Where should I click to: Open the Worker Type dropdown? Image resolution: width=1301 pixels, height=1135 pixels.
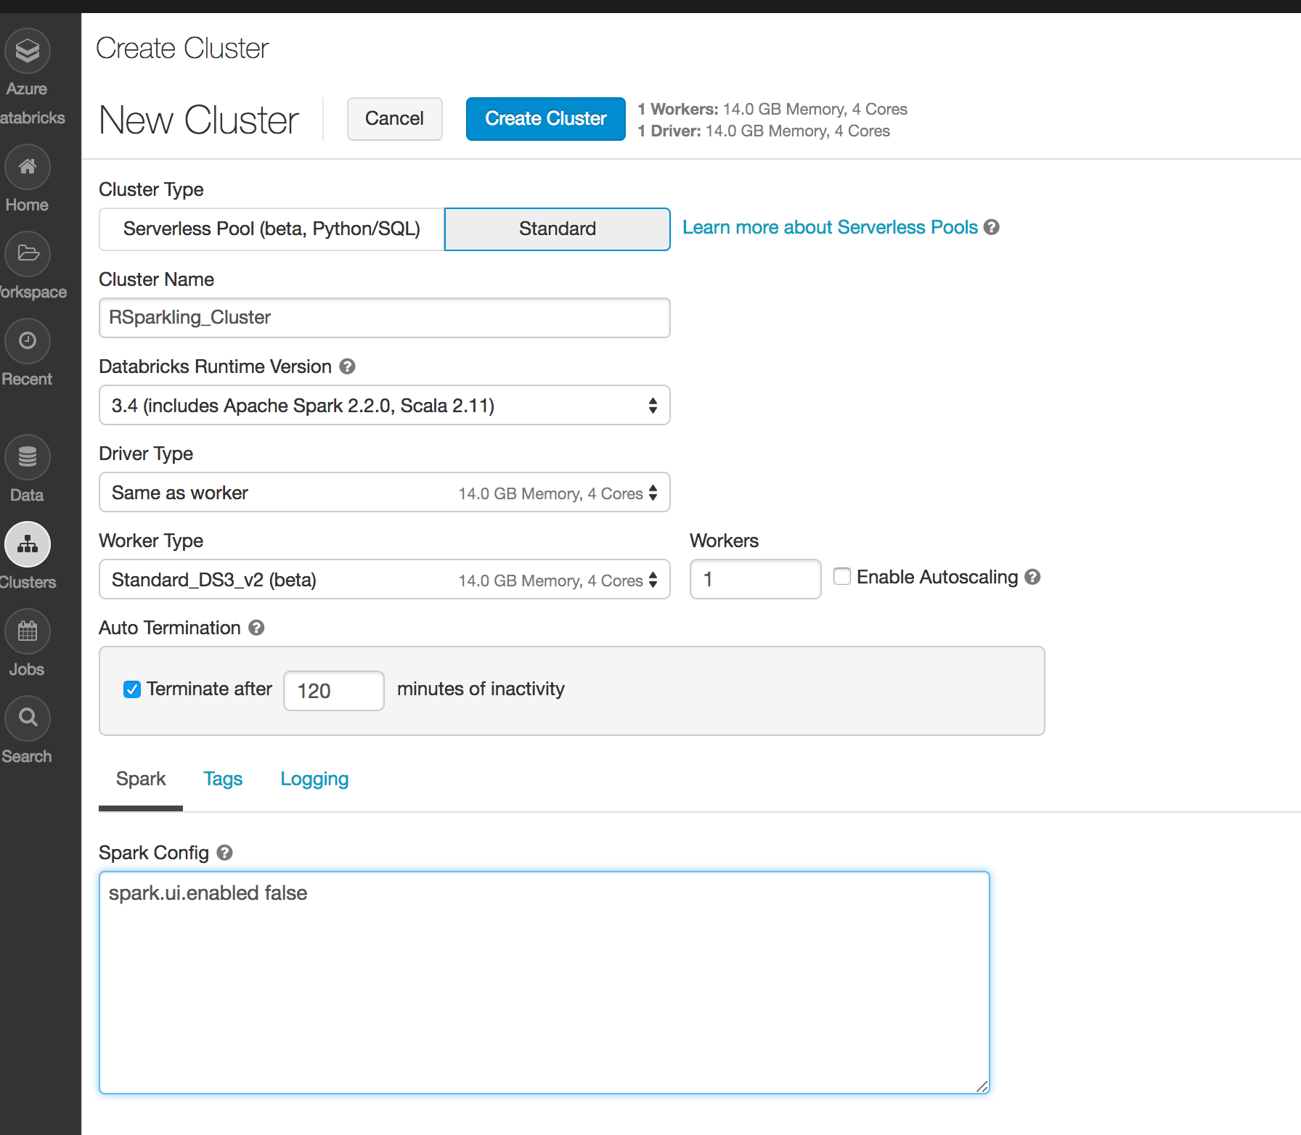[x=384, y=579]
